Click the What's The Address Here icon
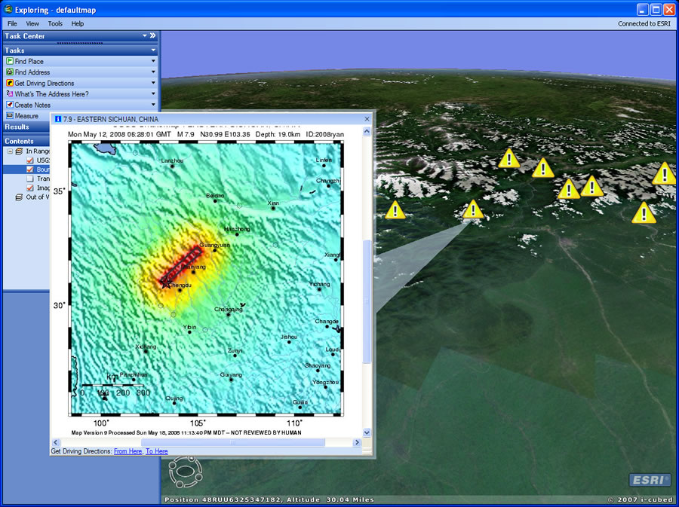 10,94
